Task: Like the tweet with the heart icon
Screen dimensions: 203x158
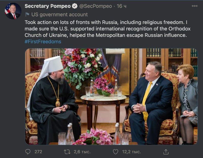Action: [115, 152]
